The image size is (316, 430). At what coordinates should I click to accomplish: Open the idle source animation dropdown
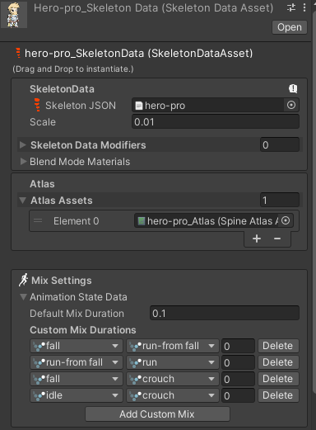click(77, 395)
